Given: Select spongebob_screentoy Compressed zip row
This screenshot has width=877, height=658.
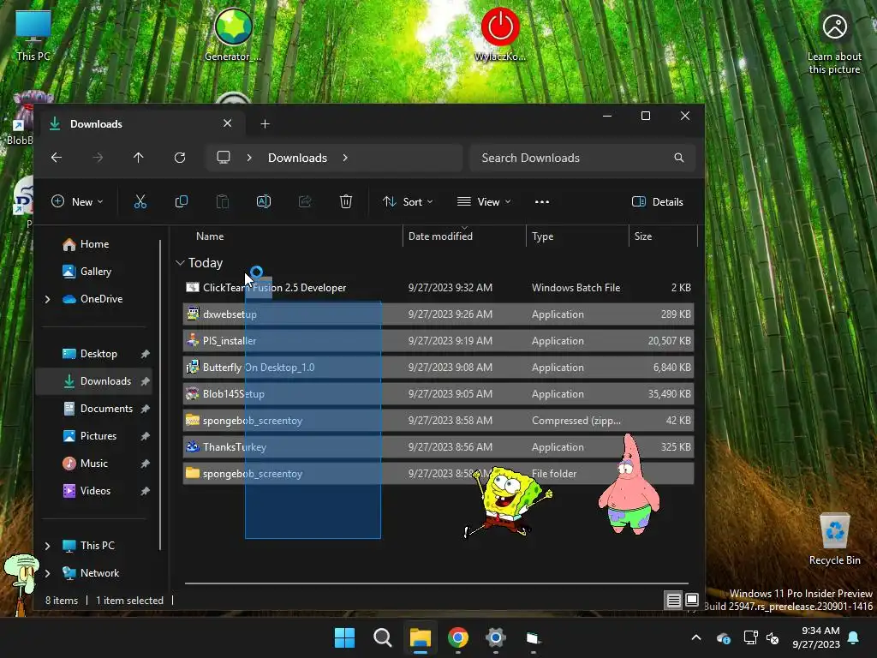Looking at the screenshot, I should 438,420.
